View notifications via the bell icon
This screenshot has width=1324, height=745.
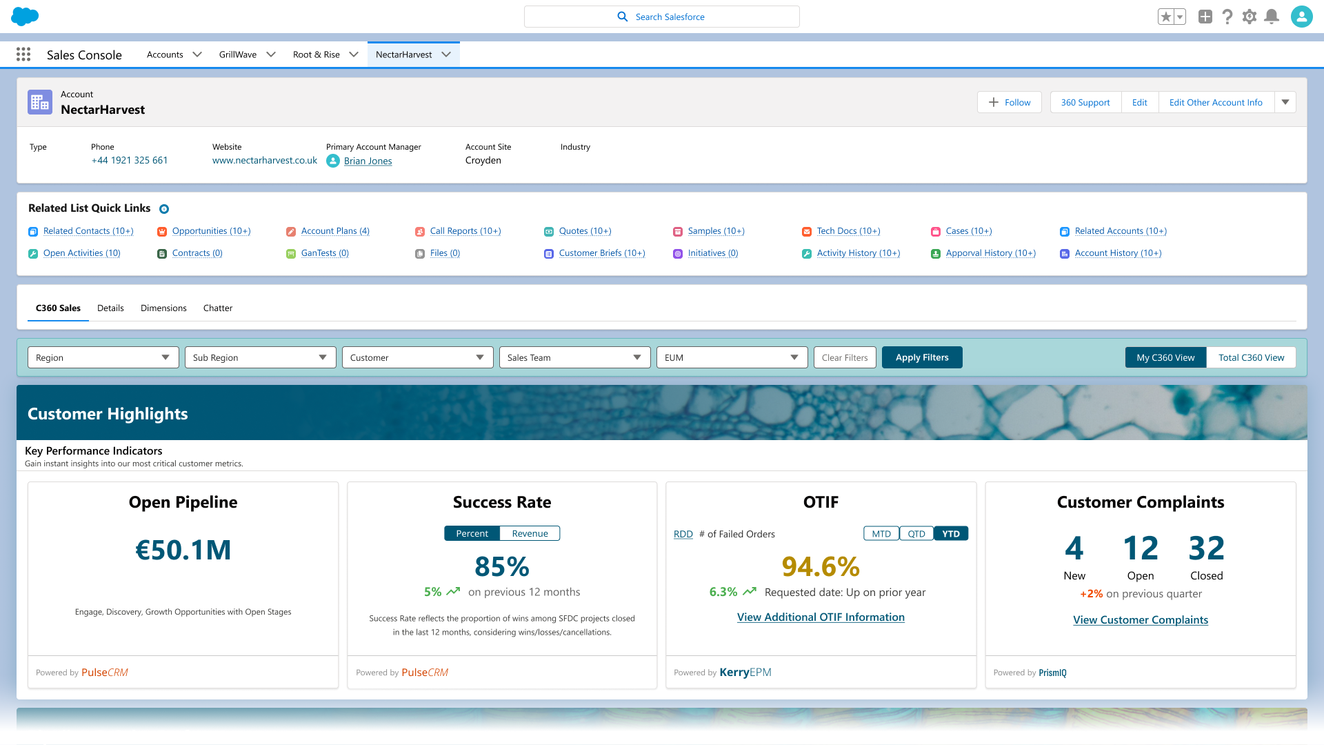tap(1272, 17)
